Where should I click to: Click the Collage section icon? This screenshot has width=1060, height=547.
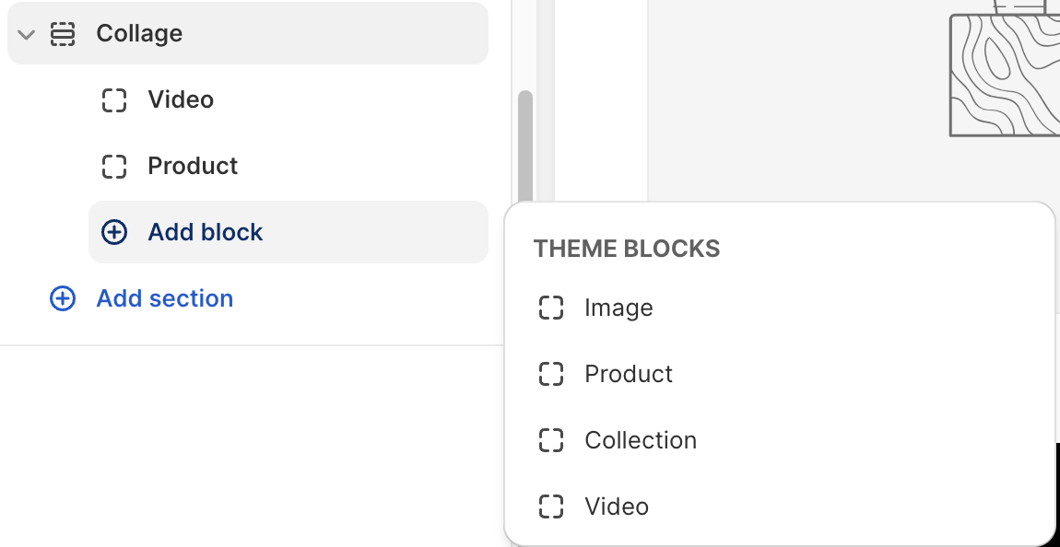[63, 34]
